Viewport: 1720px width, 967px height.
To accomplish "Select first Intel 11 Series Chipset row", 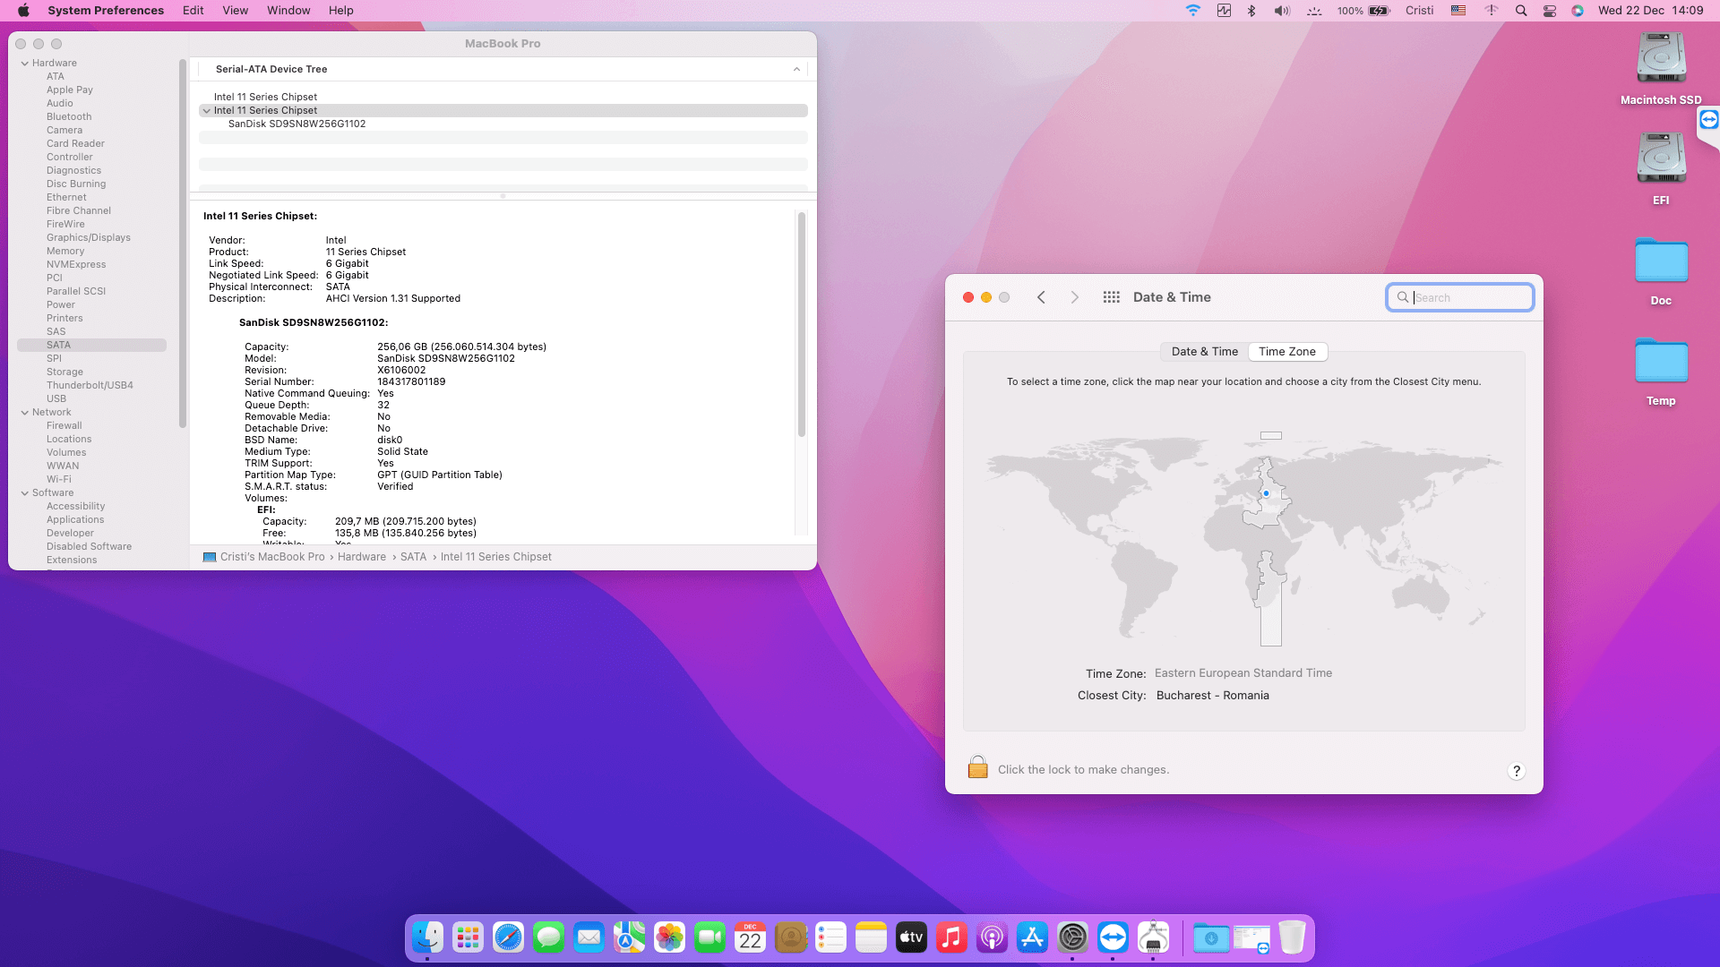I will (265, 97).
